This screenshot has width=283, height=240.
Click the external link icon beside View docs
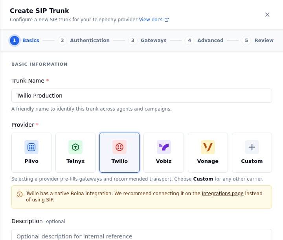click(167, 20)
